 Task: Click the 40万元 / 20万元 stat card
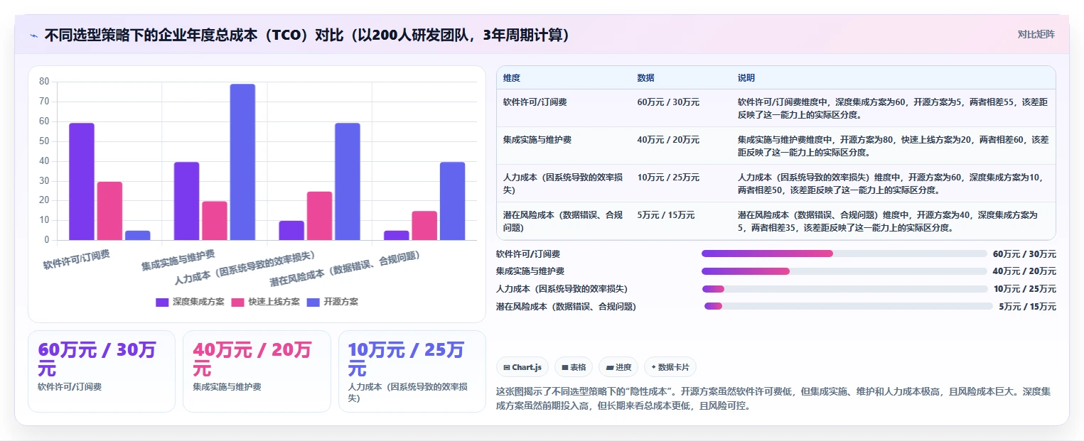click(x=257, y=371)
